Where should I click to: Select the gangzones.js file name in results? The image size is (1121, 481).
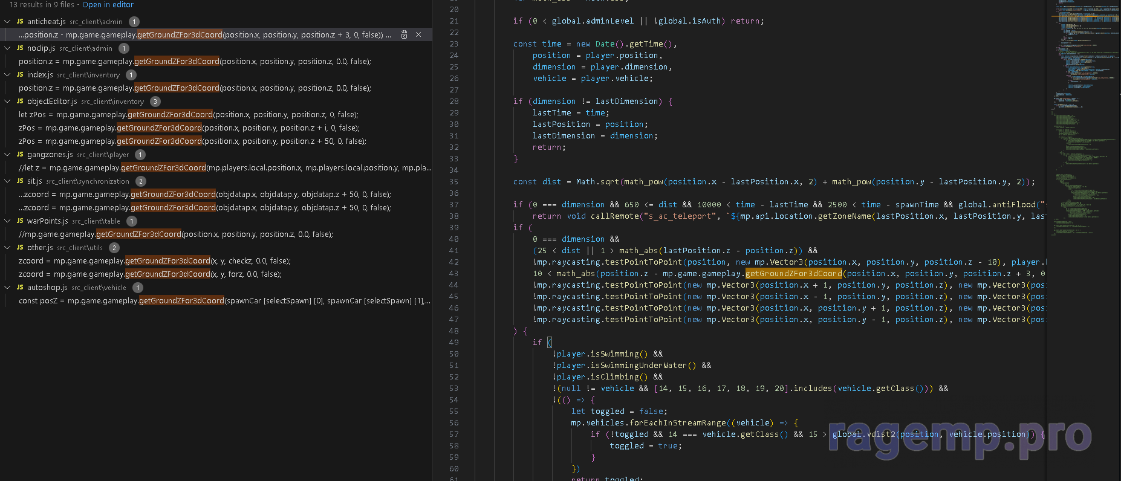(50, 154)
